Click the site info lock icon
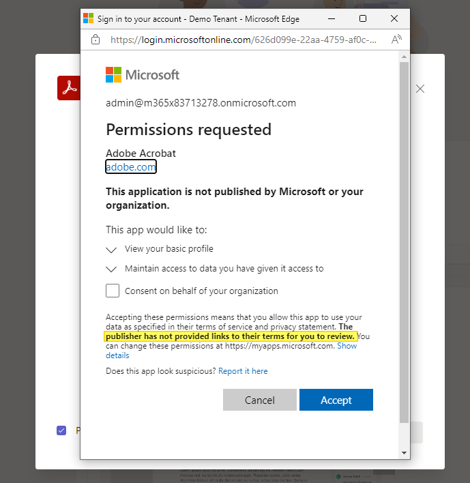 pyautogui.click(x=96, y=40)
